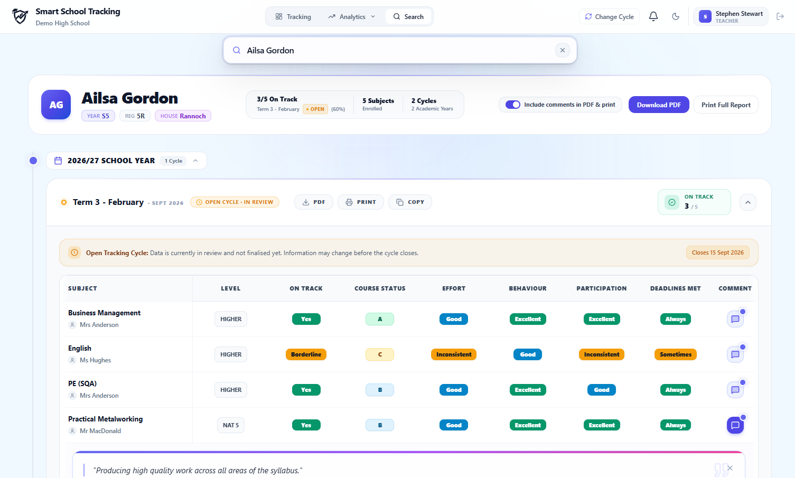795x478 pixels.
Task: Click Print Full Report
Action: point(726,105)
